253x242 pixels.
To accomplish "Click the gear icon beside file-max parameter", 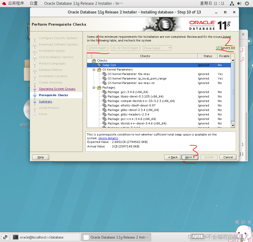I will point(105,74).
